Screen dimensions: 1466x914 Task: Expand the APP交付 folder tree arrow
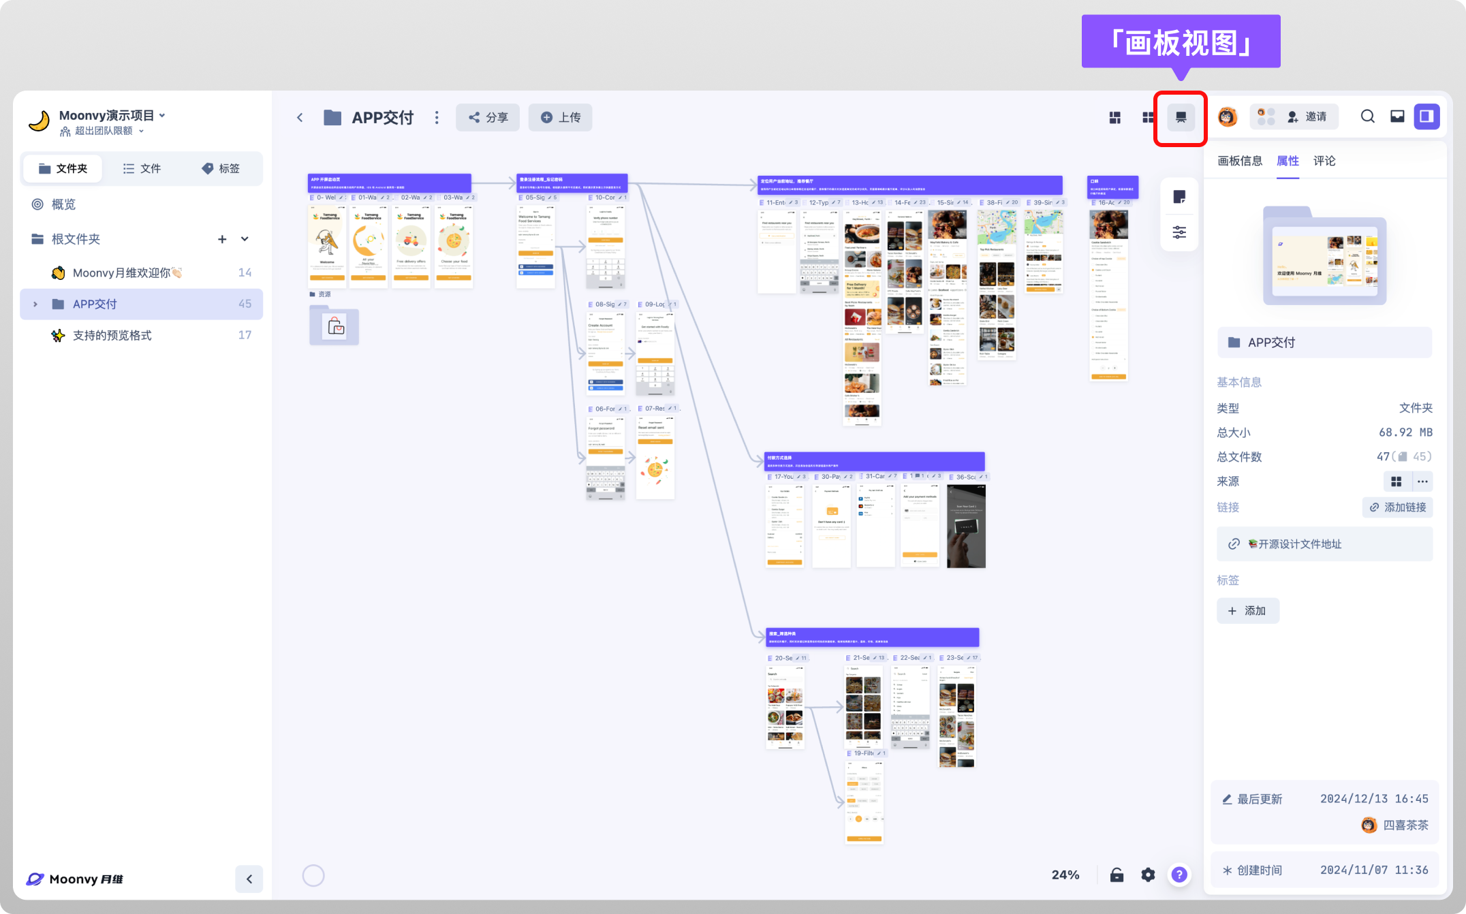pyautogui.click(x=35, y=304)
